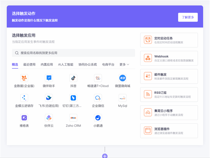Click the 了解更多 button

(x=188, y=17)
